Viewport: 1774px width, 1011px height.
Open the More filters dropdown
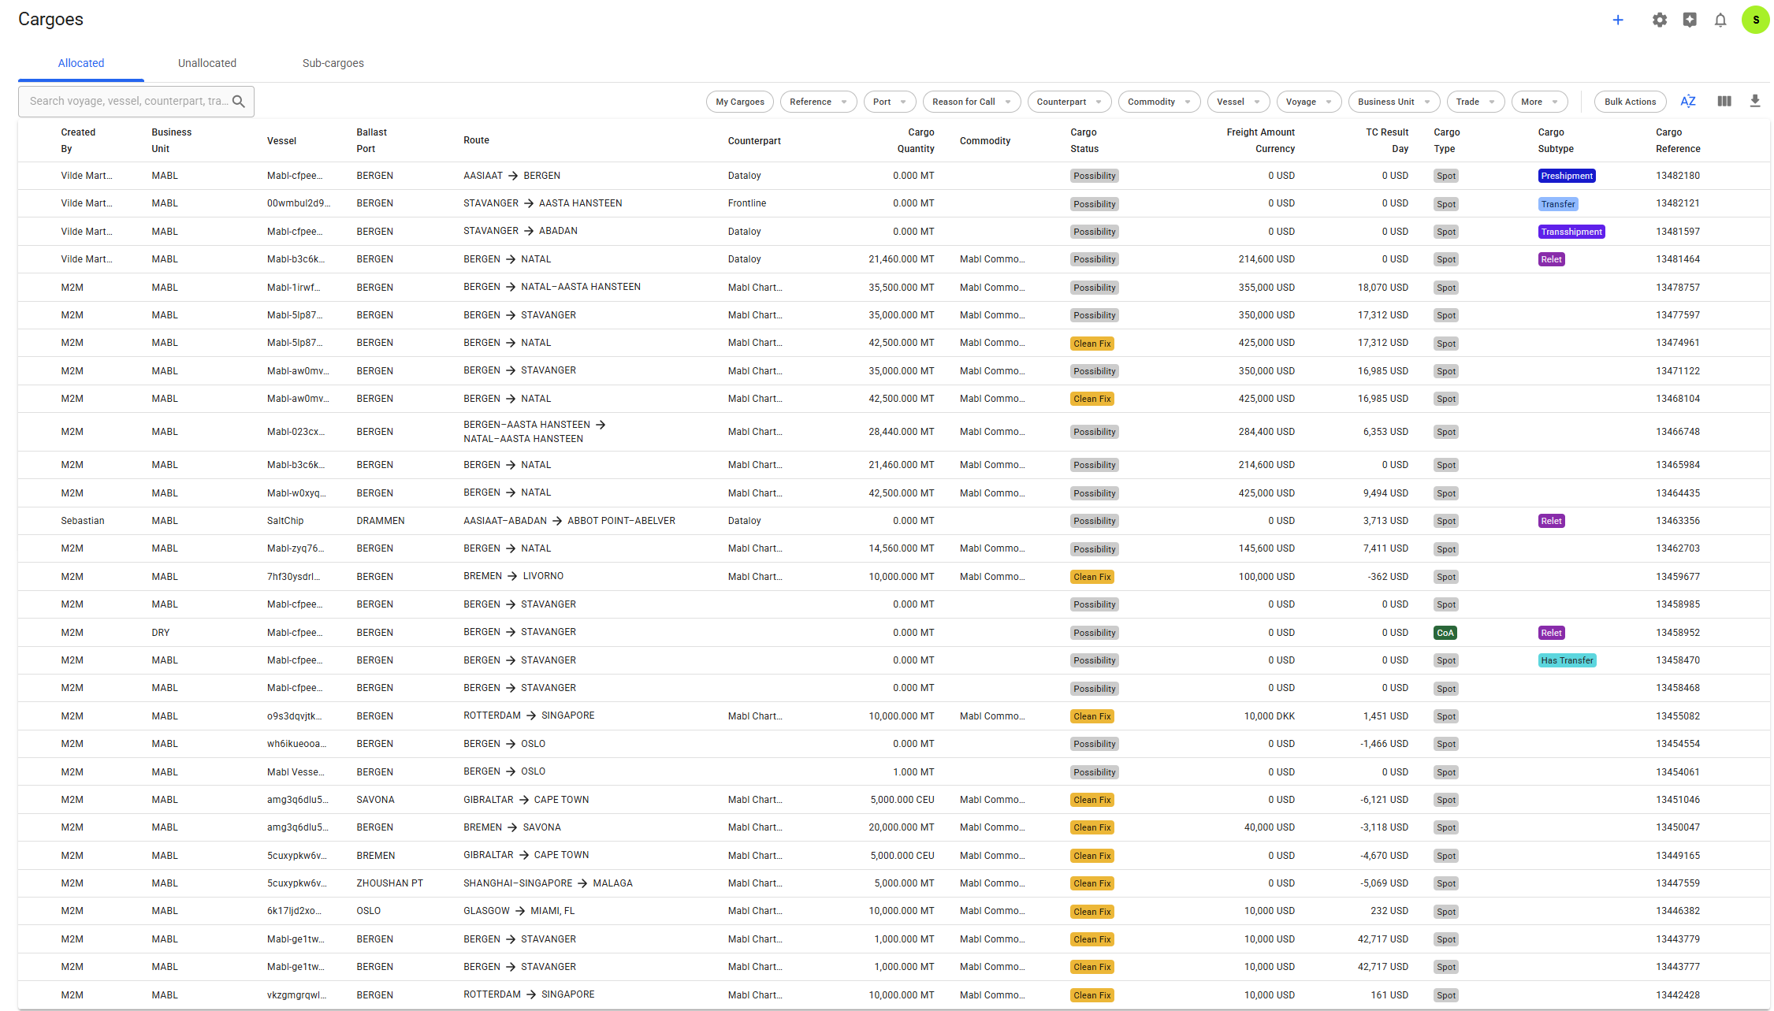pos(1538,102)
